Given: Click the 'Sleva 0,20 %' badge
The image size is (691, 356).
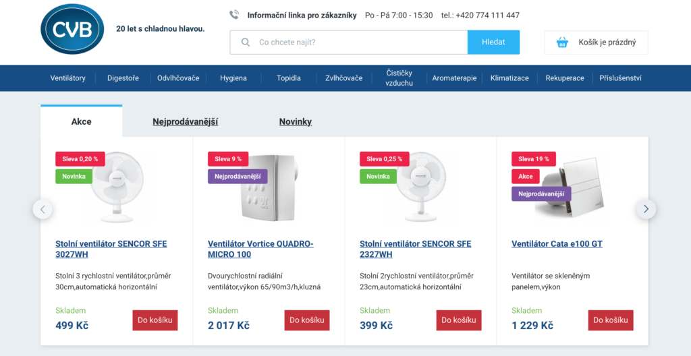Looking at the screenshot, I should coord(80,159).
